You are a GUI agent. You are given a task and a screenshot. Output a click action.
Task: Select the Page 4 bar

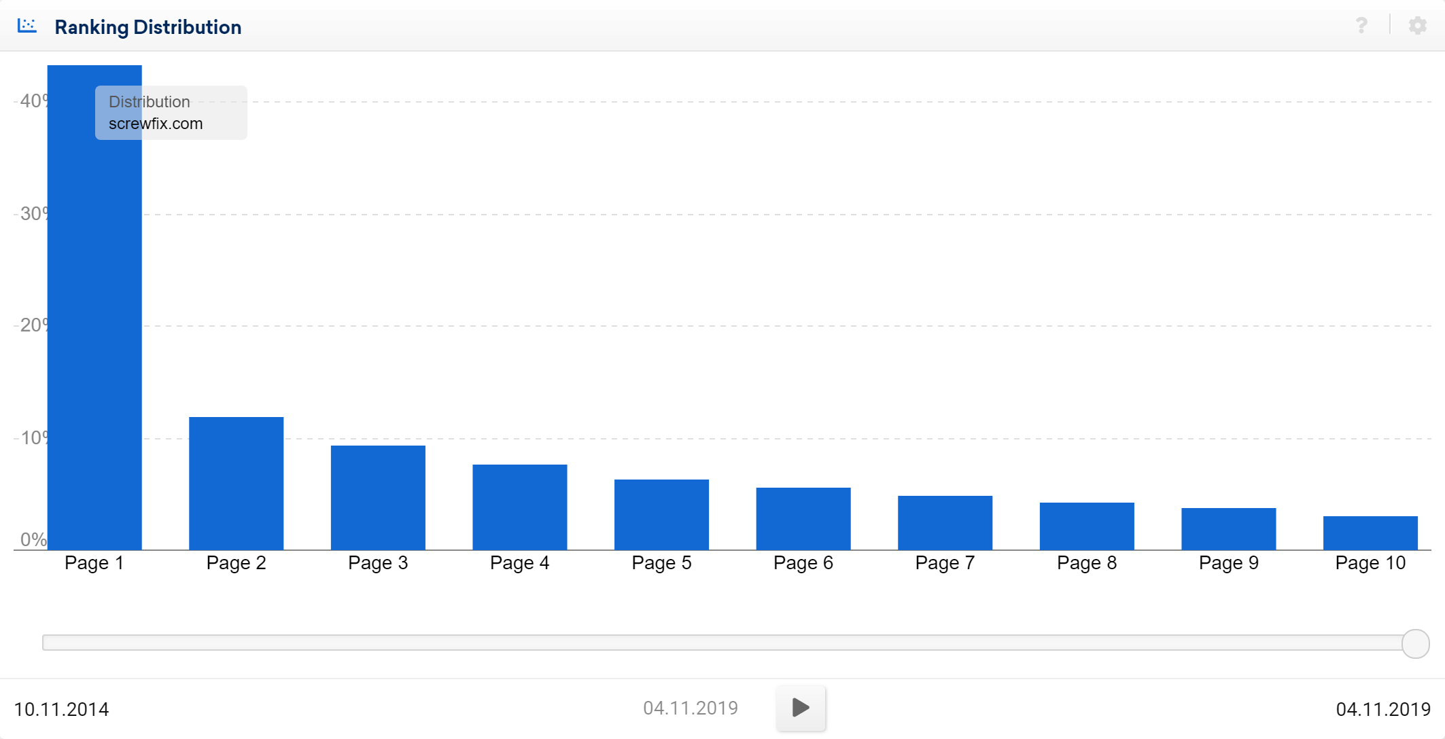[x=520, y=507]
